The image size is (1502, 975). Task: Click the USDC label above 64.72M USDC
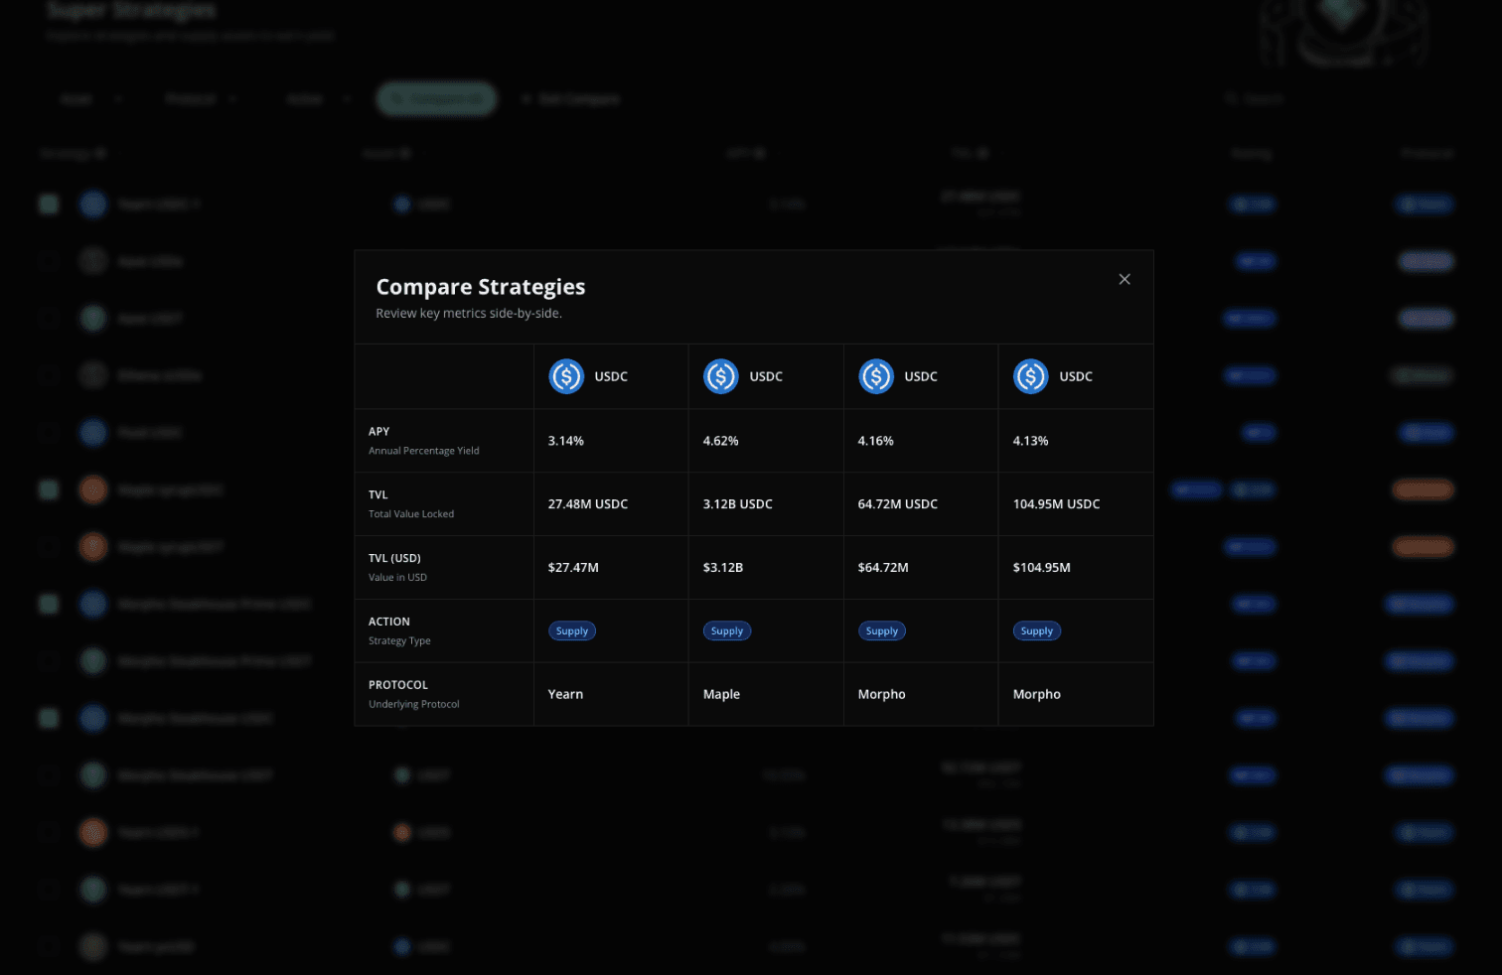click(x=921, y=376)
